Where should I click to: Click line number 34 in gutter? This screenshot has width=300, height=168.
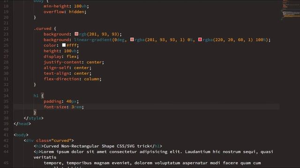(x=6, y=96)
